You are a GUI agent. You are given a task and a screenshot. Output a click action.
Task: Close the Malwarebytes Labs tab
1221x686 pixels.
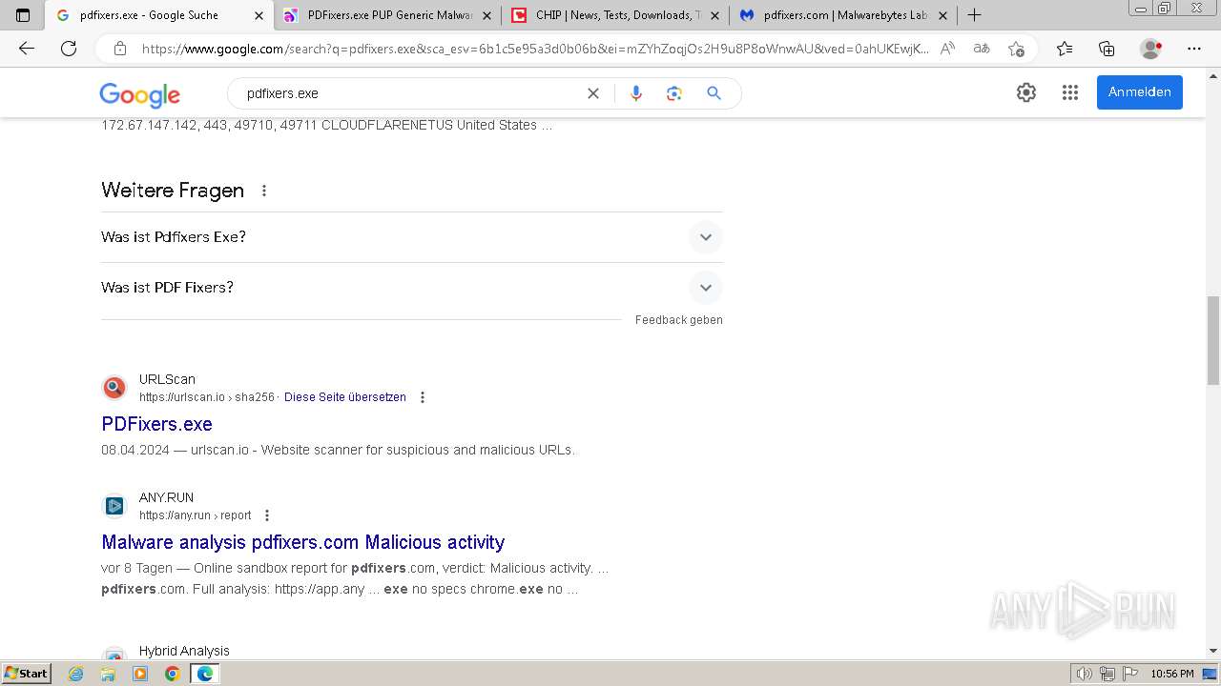pos(942,15)
